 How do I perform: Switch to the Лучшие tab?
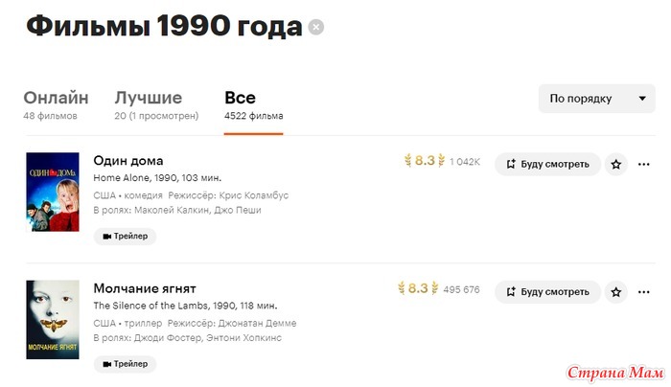[156, 104]
